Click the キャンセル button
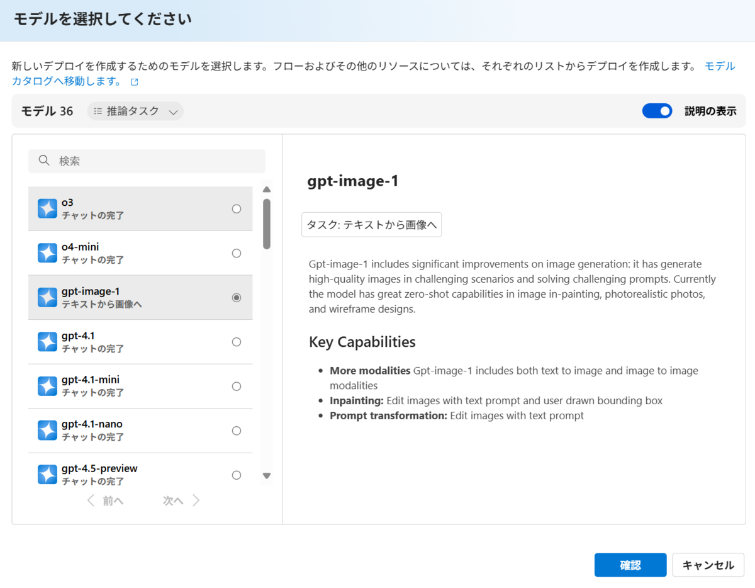The width and height of the screenshot is (755, 588). 708,565
